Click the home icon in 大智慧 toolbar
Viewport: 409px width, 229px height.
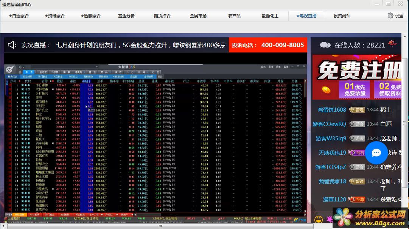(20, 72)
